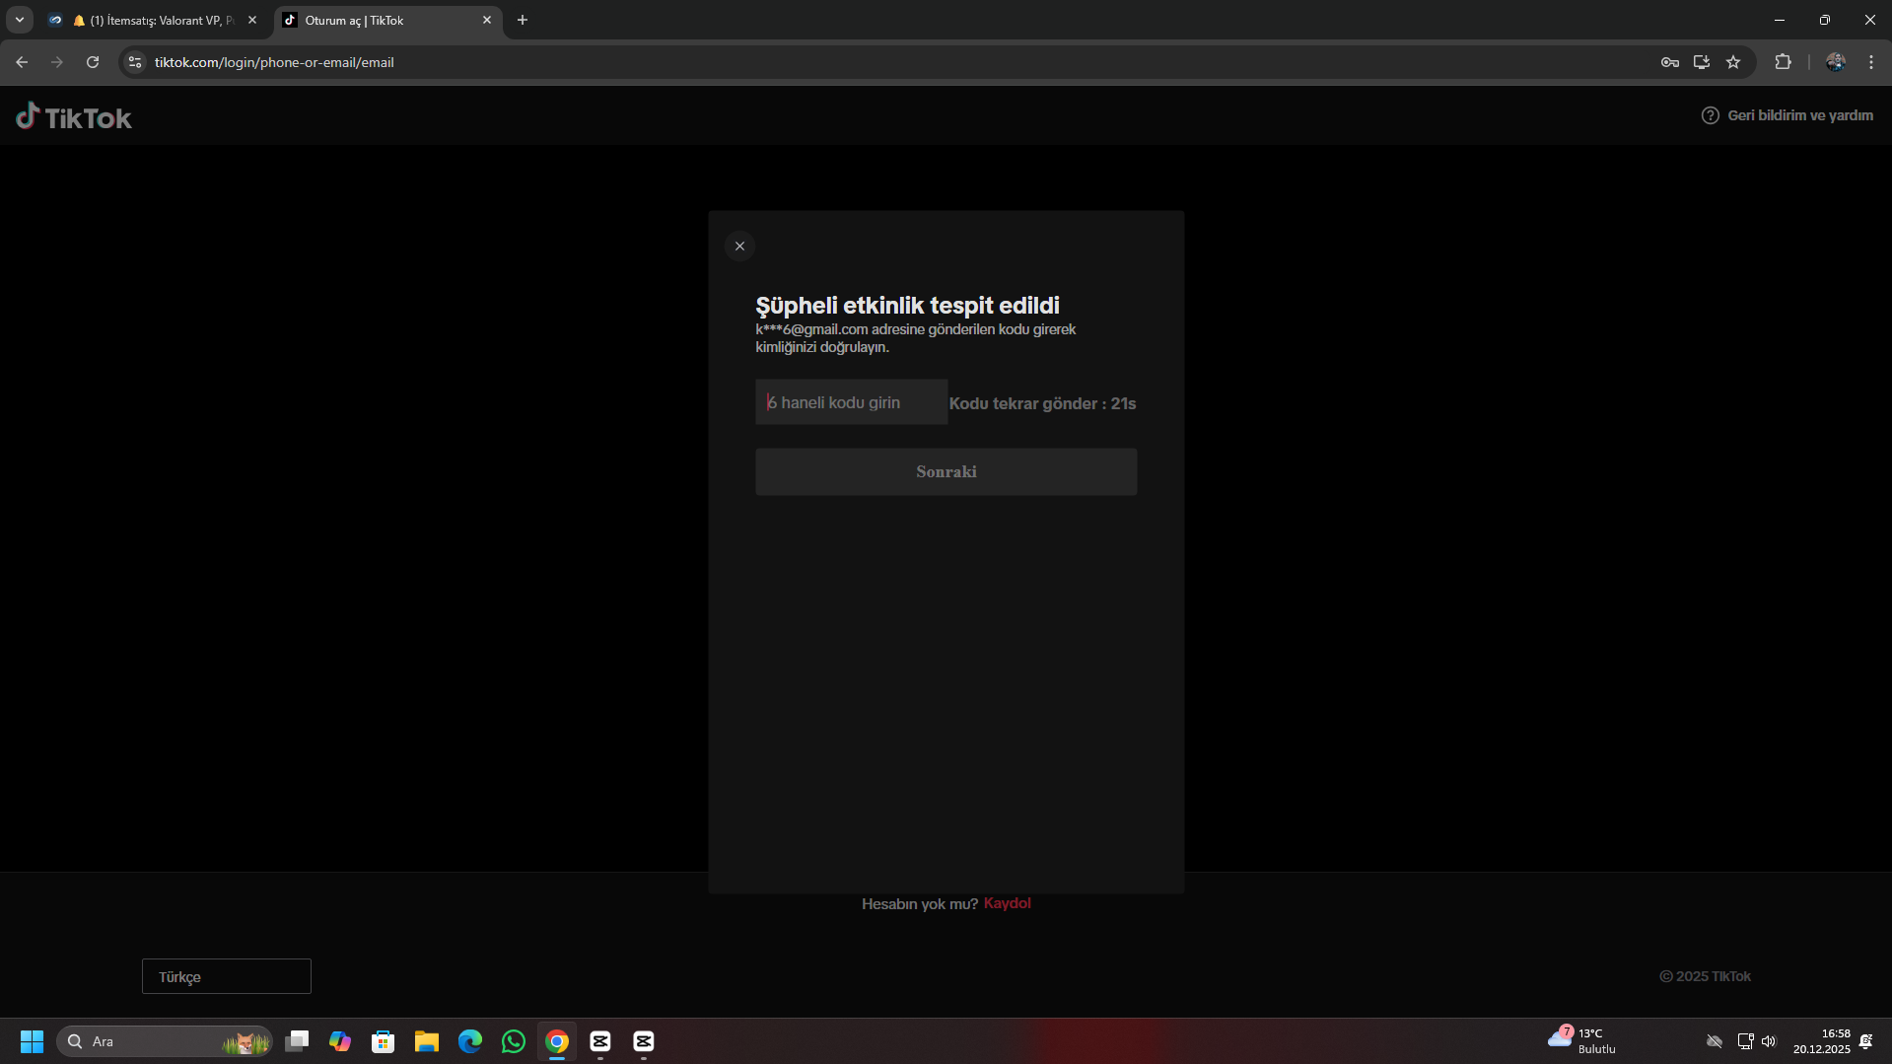Viewport: 1892px width, 1064px height.
Task: Open WhatsApp from the taskbar
Action: click(x=514, y=1041)
